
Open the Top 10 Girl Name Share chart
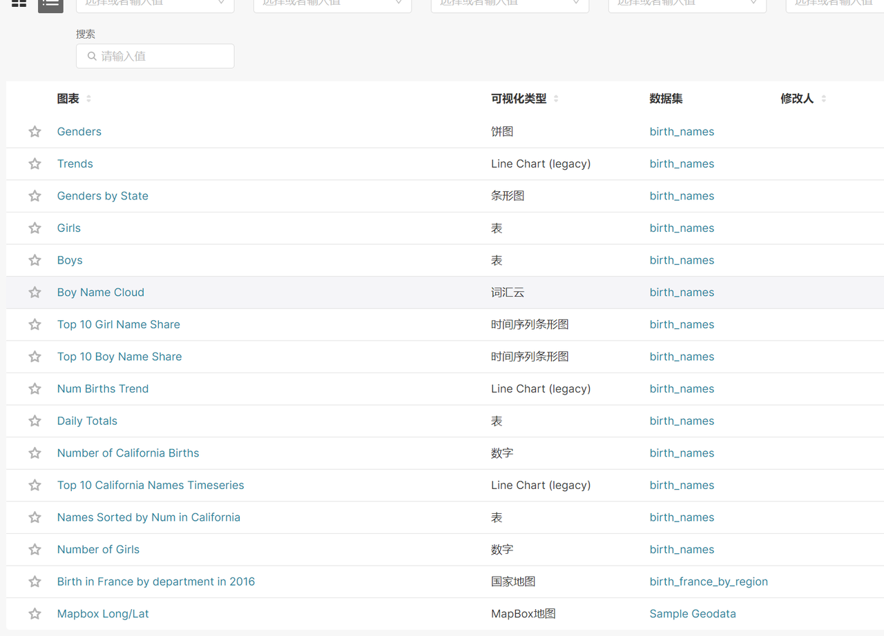(118, 324)
